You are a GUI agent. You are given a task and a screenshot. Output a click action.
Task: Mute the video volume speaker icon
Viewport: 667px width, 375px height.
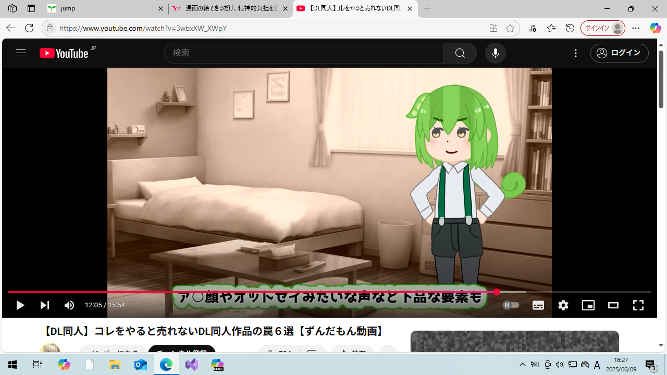(69, 305)
